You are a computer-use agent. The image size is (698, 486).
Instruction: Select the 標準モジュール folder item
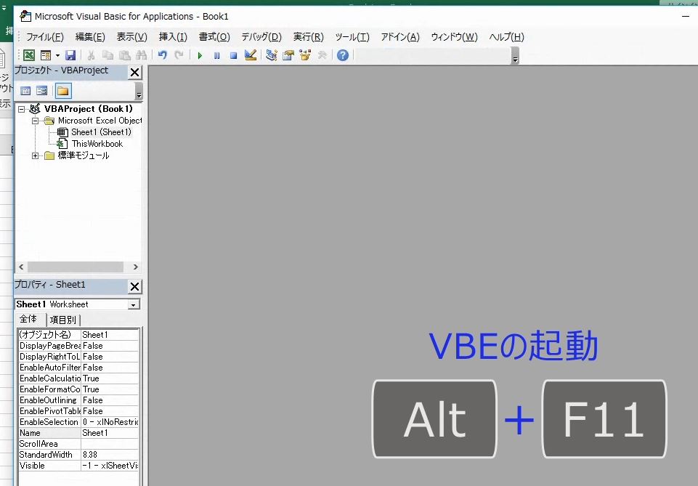pyautogui.click(x=84, y=155)
